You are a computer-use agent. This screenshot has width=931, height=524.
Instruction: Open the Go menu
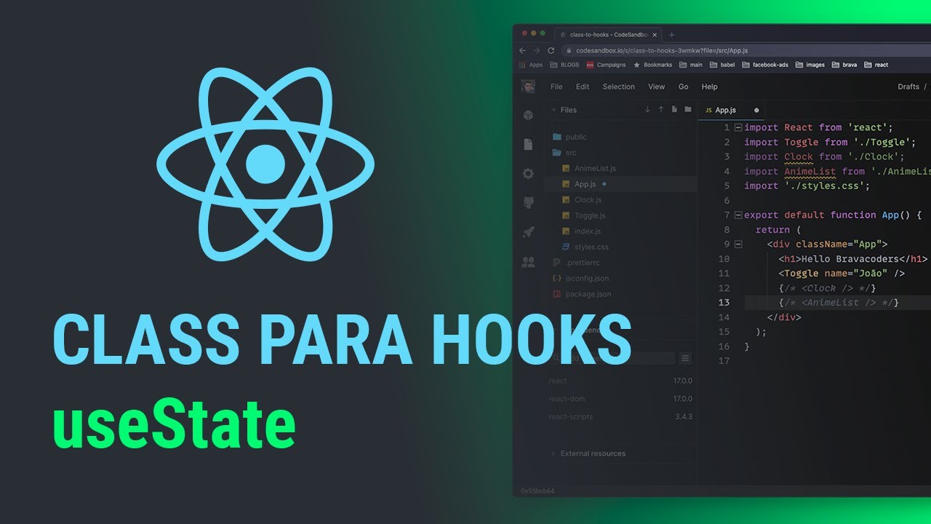684,87
